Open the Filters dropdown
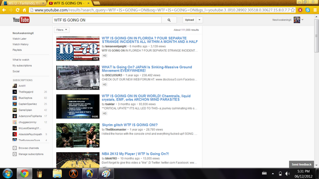The width and height of the screenshot is (319, 179). pos(62,30)
